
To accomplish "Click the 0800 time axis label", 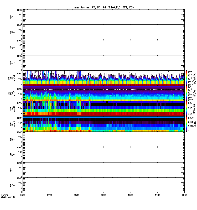I will [x=76, y=195].
